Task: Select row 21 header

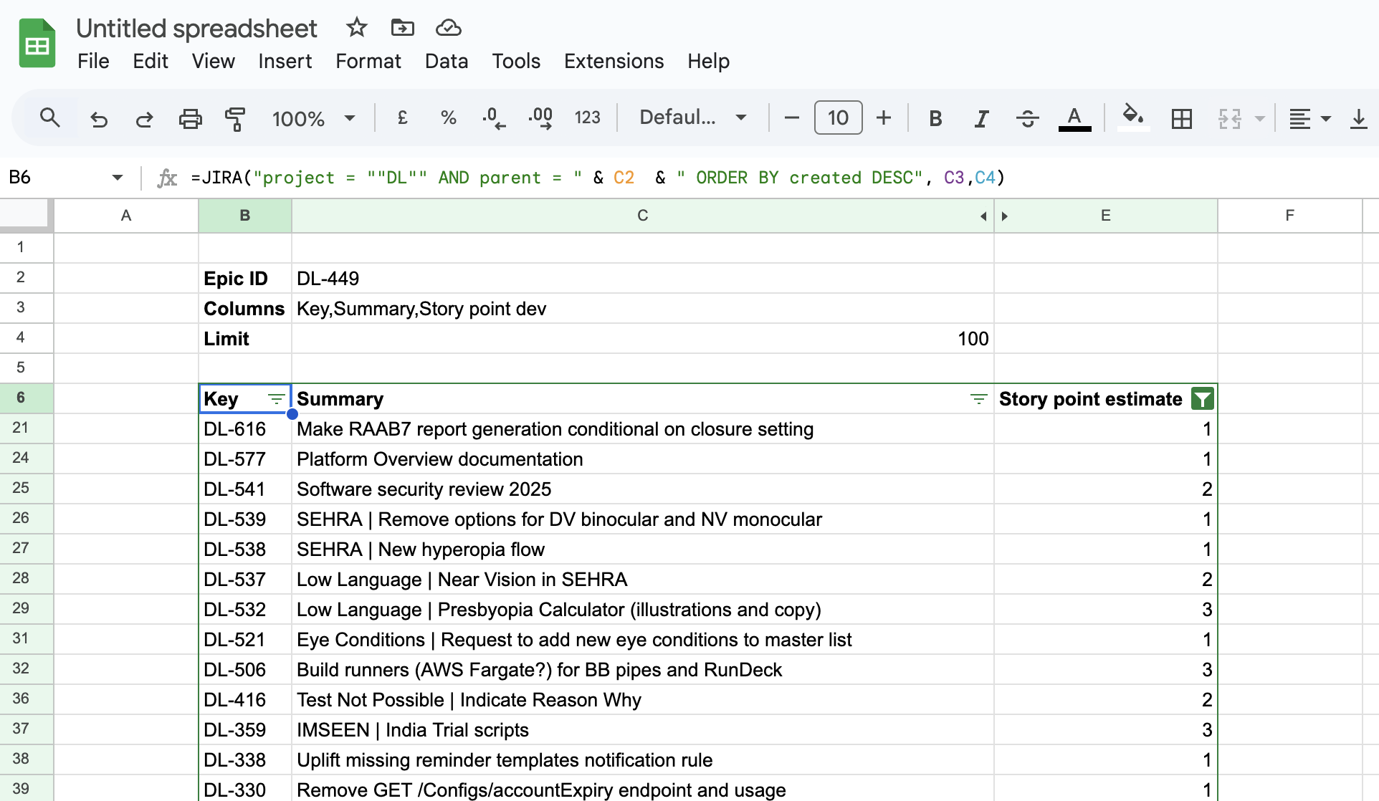Action: click(27, 428)
